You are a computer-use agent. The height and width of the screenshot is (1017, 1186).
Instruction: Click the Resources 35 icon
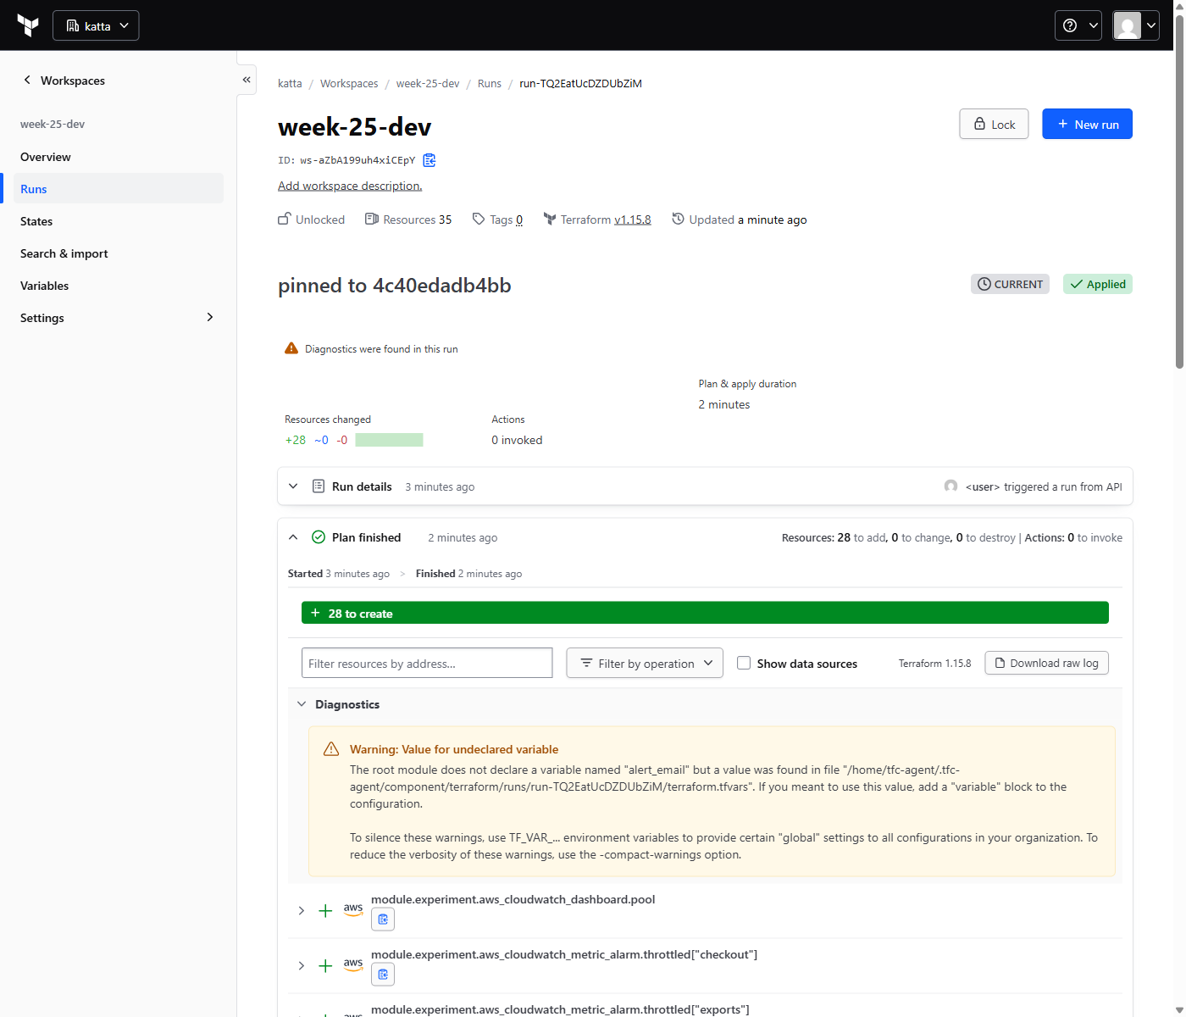click(372, 219)
